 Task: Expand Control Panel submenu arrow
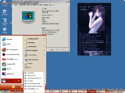pyautogui.click(x=44, y=55)
